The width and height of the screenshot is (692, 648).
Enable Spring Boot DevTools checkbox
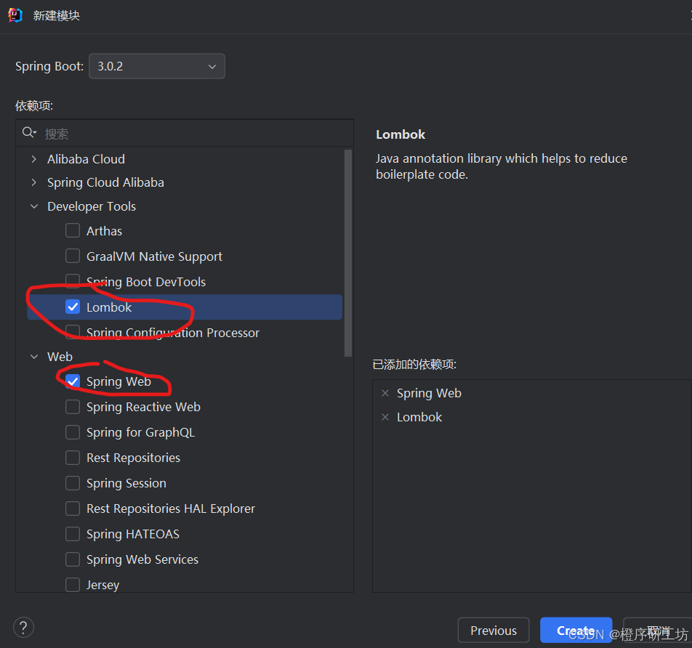coord(73,281)
